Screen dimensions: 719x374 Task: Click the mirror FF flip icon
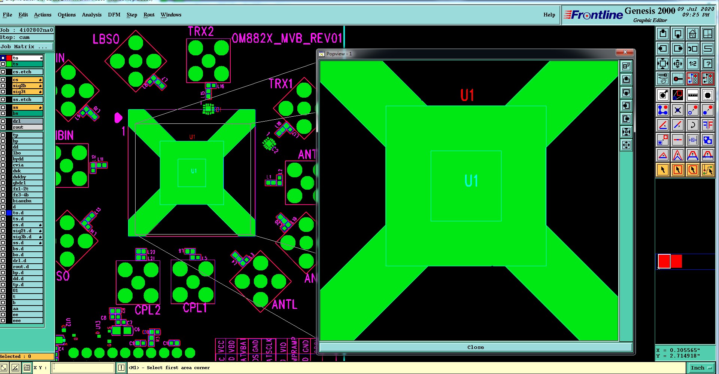[708, 125]
